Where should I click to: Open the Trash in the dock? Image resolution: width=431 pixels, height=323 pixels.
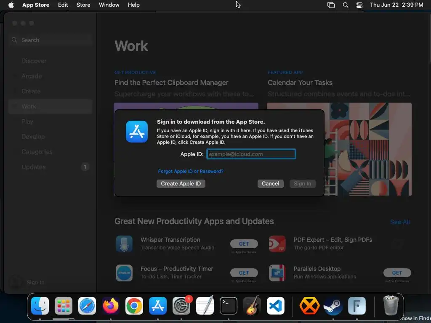tap(391, 306)
